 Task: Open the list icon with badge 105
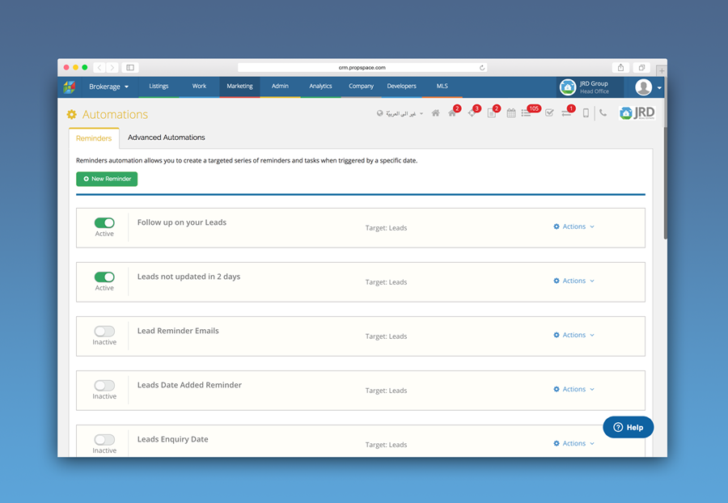(x=526, y=112)
